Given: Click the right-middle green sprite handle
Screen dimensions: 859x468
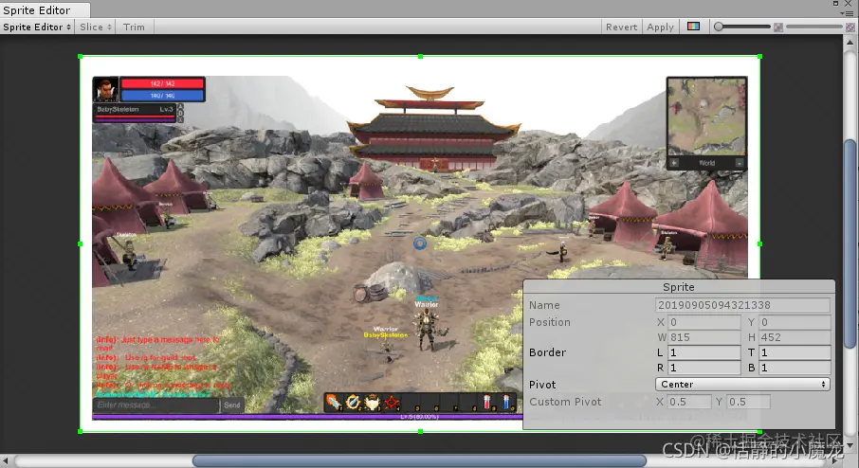Looking at the screenshot, I should tap(759, 243).
